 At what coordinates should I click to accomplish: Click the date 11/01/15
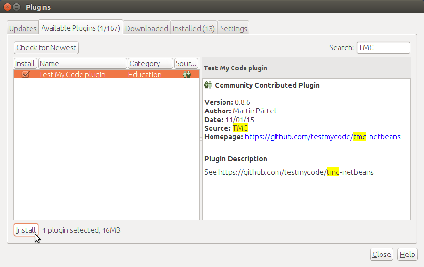pos(240,120)
